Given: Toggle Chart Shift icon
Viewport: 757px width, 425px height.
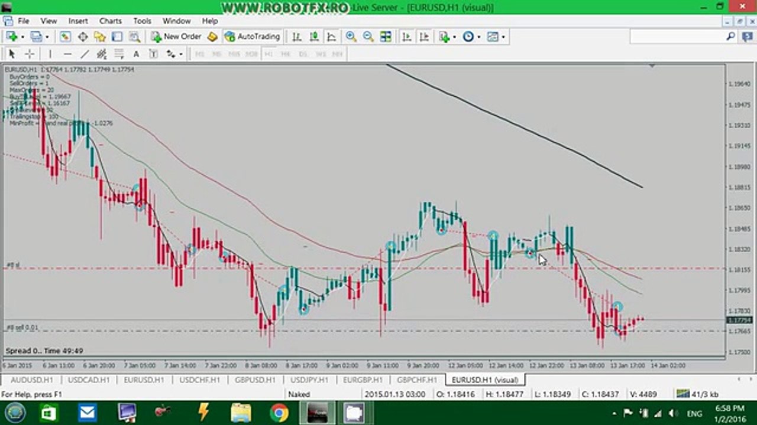Looking at the screenshot, I should pyautogui.click(x=423, y=37).
